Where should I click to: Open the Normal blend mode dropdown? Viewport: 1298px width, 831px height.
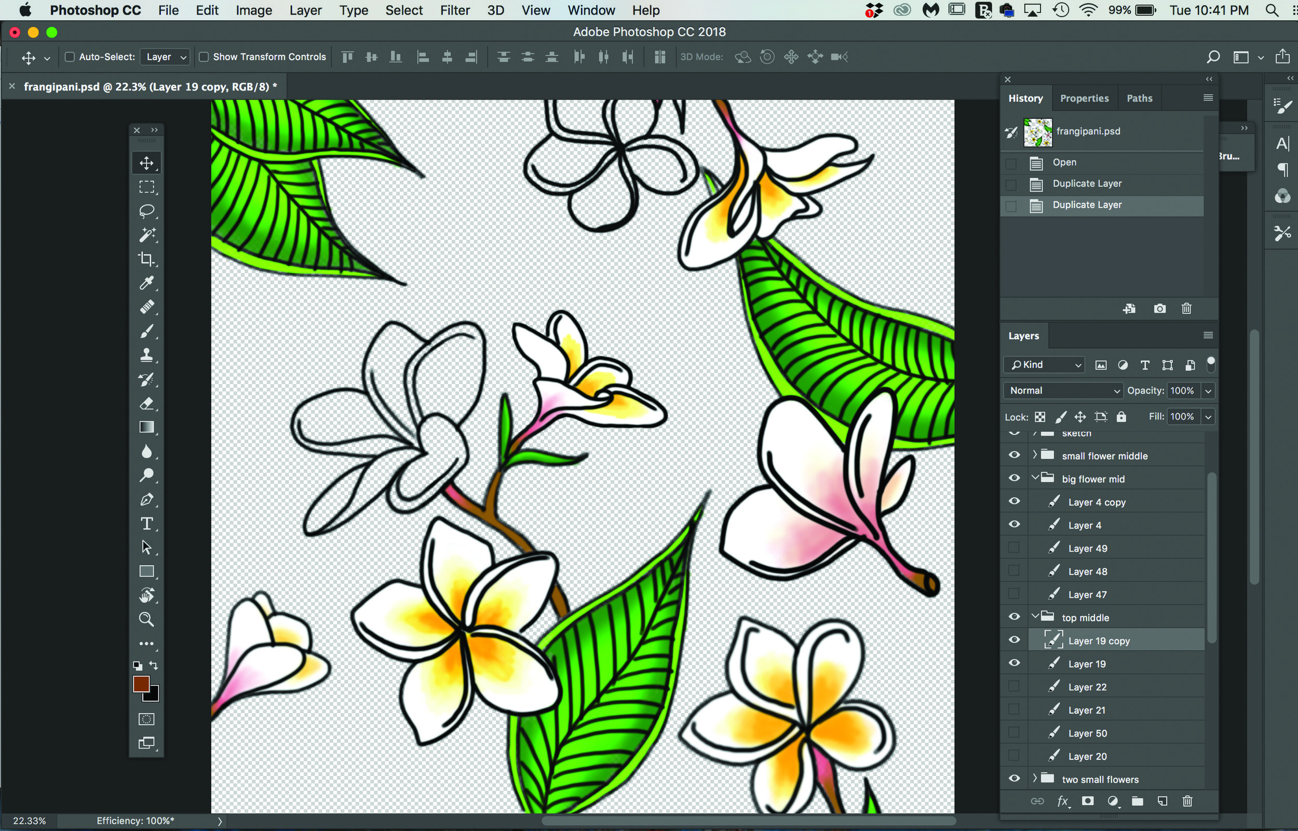pos(1063,390)
